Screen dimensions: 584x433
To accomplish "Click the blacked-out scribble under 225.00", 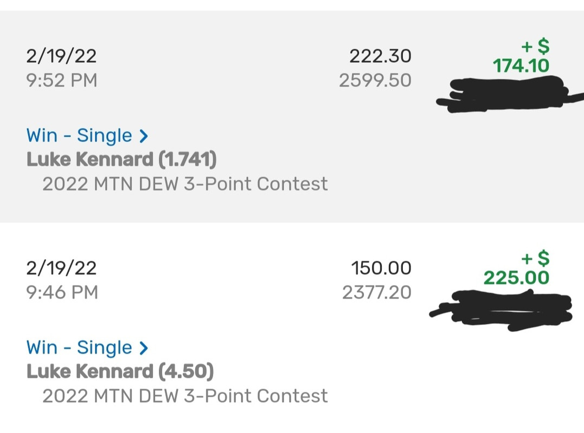I will (x=502, y=310).
